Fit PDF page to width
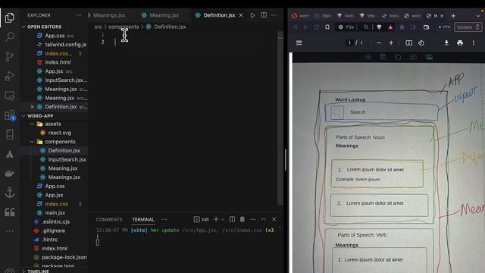Viewport: 485px width, 273px height. pyautogui.click(x=409, y=43)
